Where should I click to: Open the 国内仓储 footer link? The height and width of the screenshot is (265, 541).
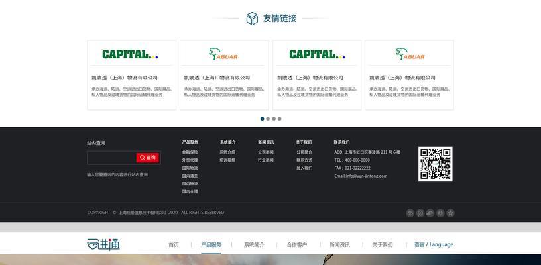[x=190, y=191]
